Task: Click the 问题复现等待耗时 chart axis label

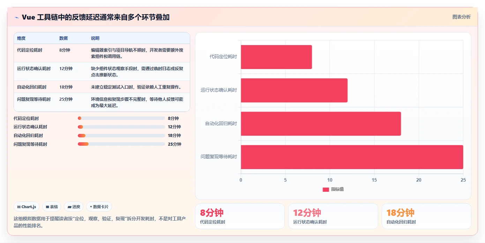Action: [x=219, y=157]
